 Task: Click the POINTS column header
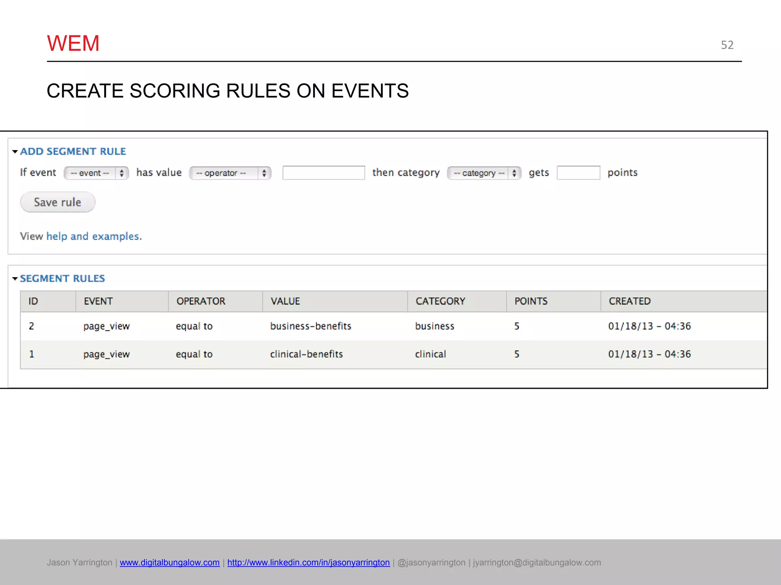click(554, 301)
